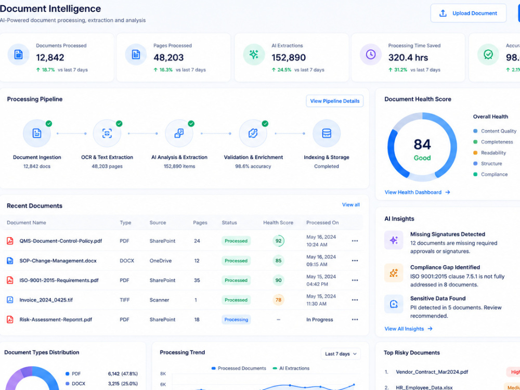
Task: Open ISO-9001-2015-Requirements.pdf file name
Action: click(x=59, y=280)
